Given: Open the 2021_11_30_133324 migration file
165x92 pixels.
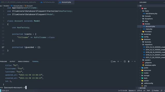Looking at the screenshot, I should [155, 57].
